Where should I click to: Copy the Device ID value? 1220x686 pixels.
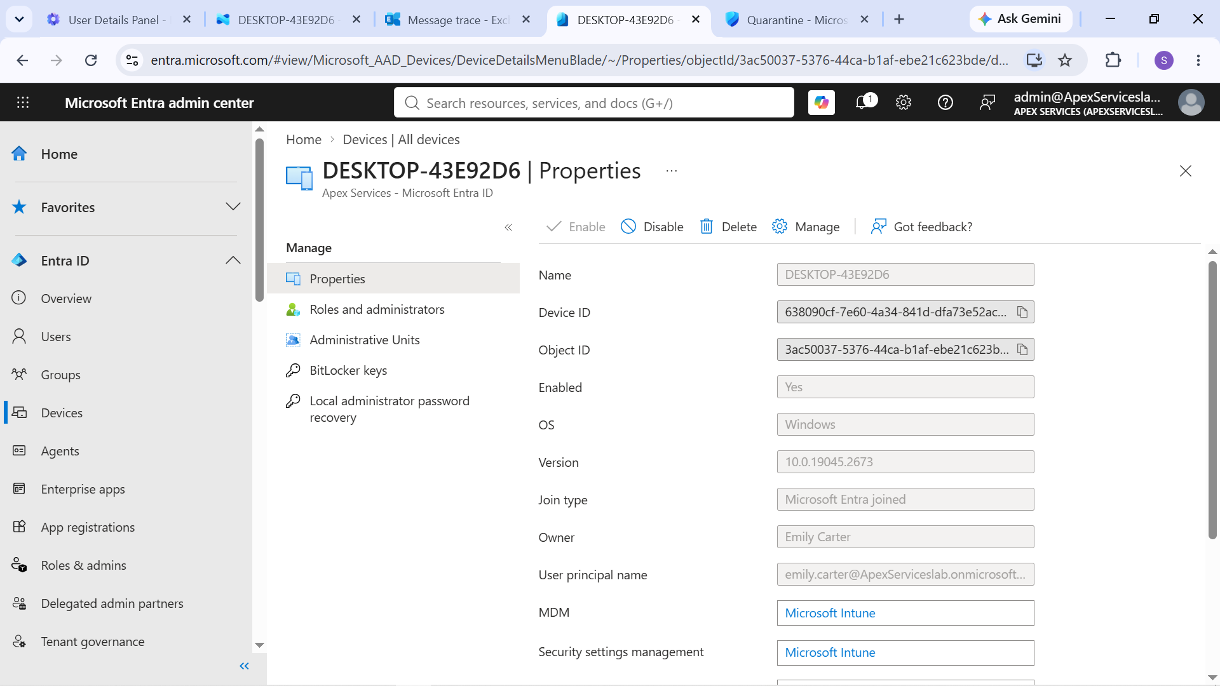coord(1022,312)
